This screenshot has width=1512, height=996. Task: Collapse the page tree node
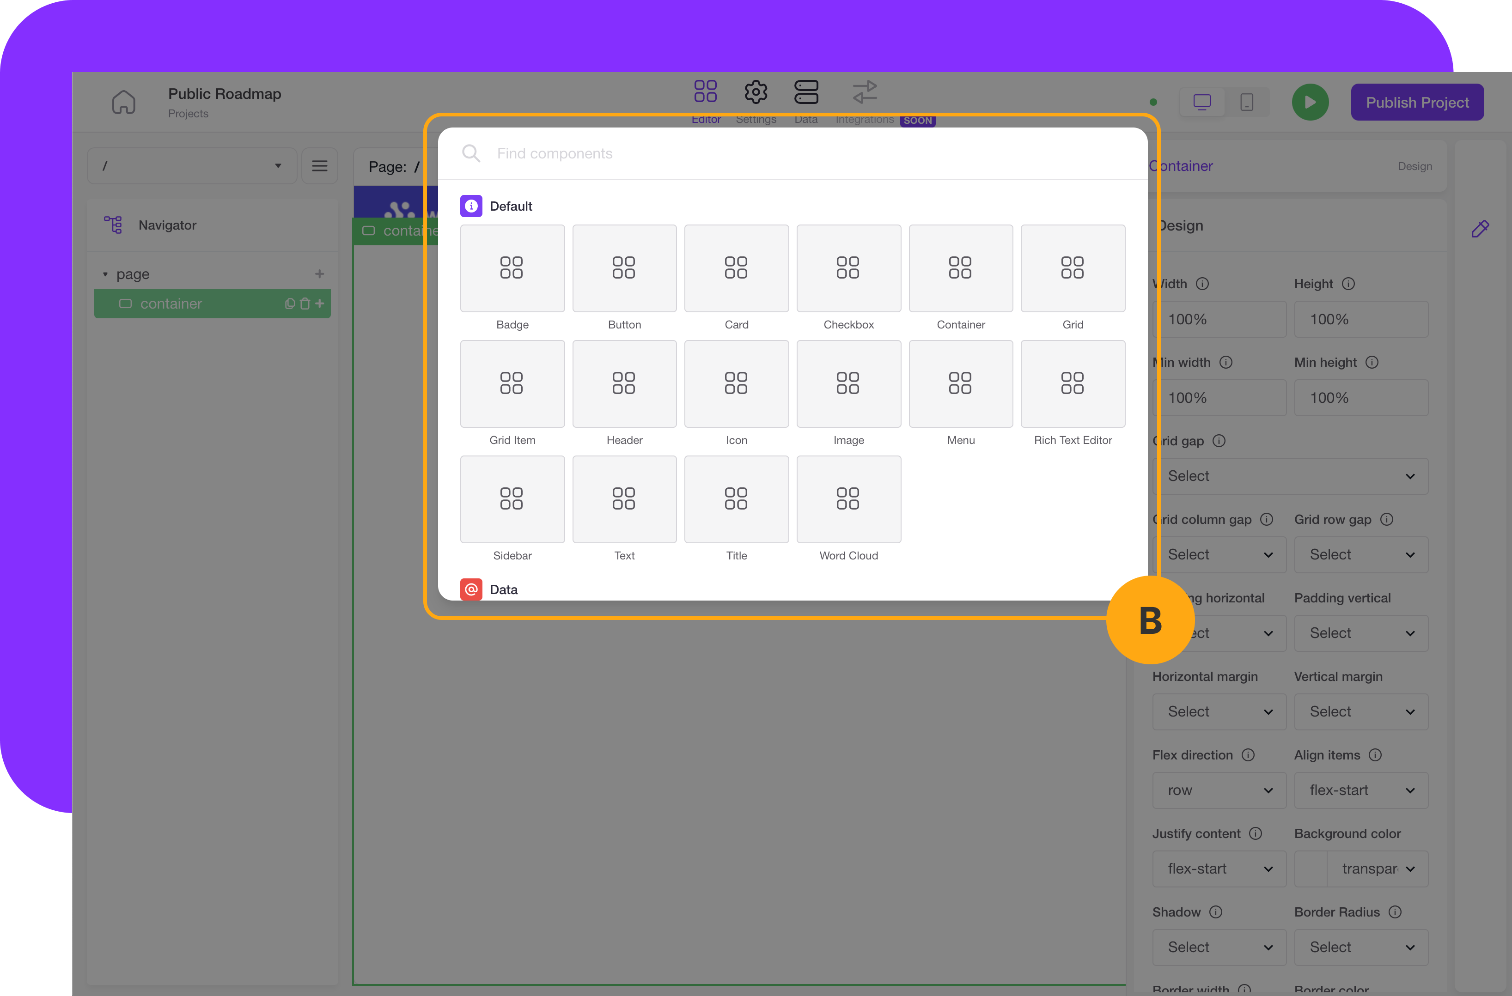coord(105,274)
